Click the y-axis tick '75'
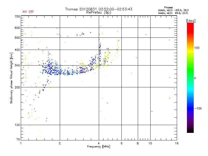Viewport: 208px width, 156px height. pyautogui.click(x=18, y=139)
